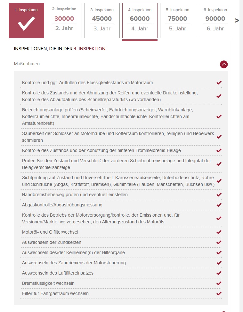
Task: Open the 5. Inspektion 75000 tab
Action: point(178,20)
